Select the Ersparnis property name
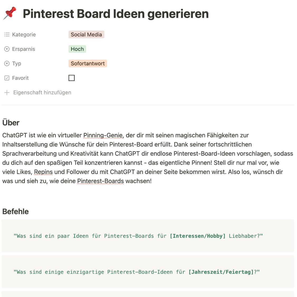297x297 pixels. 23,49
